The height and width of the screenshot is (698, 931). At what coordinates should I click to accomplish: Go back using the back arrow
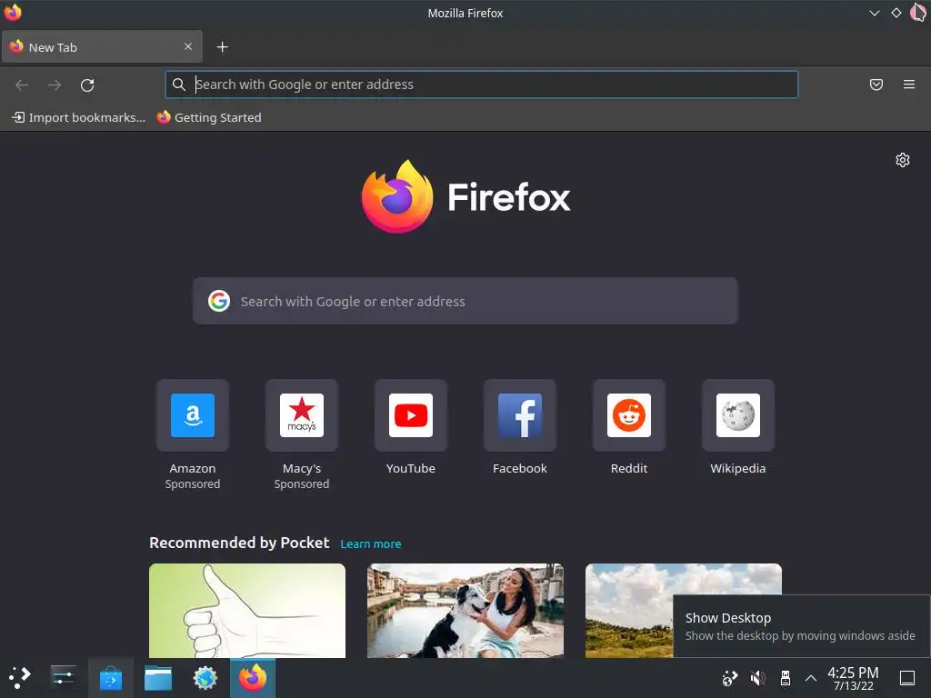(x=22, y=85)
